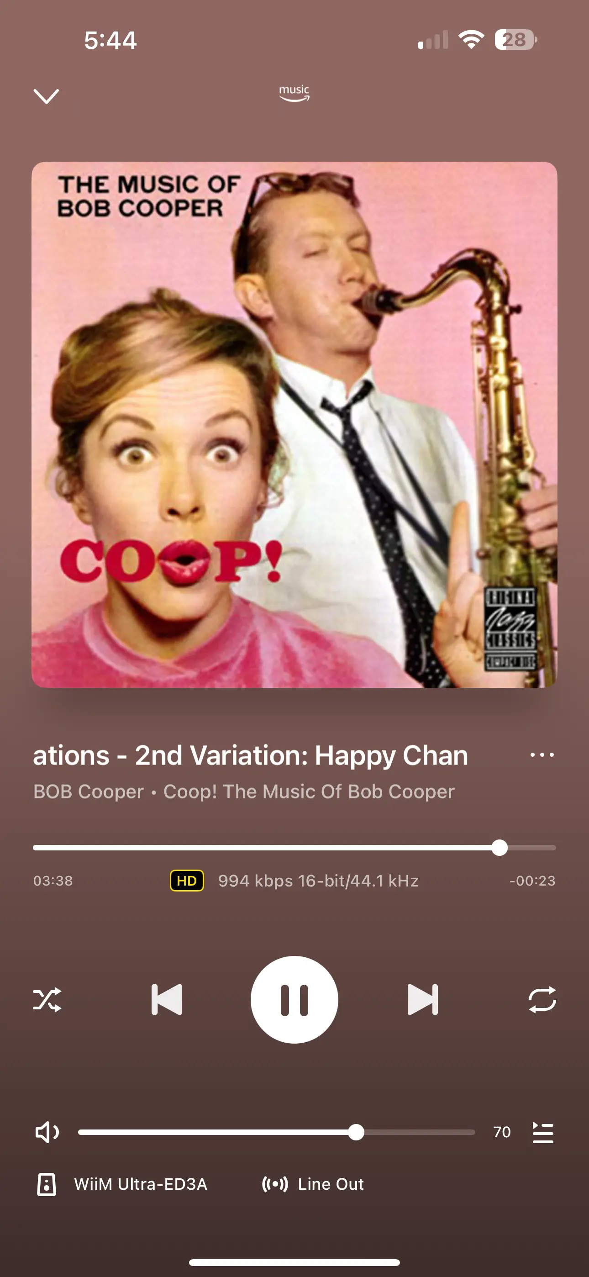The image size is (589, 1277).
Task: Collapse the now playing screen with chevron
Action: (x=46, y=95)
